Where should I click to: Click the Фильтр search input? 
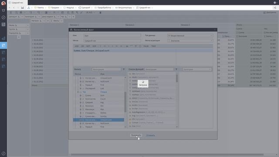click(x=106, y=69)
